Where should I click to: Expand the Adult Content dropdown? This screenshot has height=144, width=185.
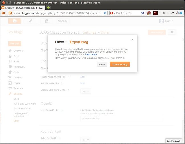pyautogui.click(x=86, y=140)
